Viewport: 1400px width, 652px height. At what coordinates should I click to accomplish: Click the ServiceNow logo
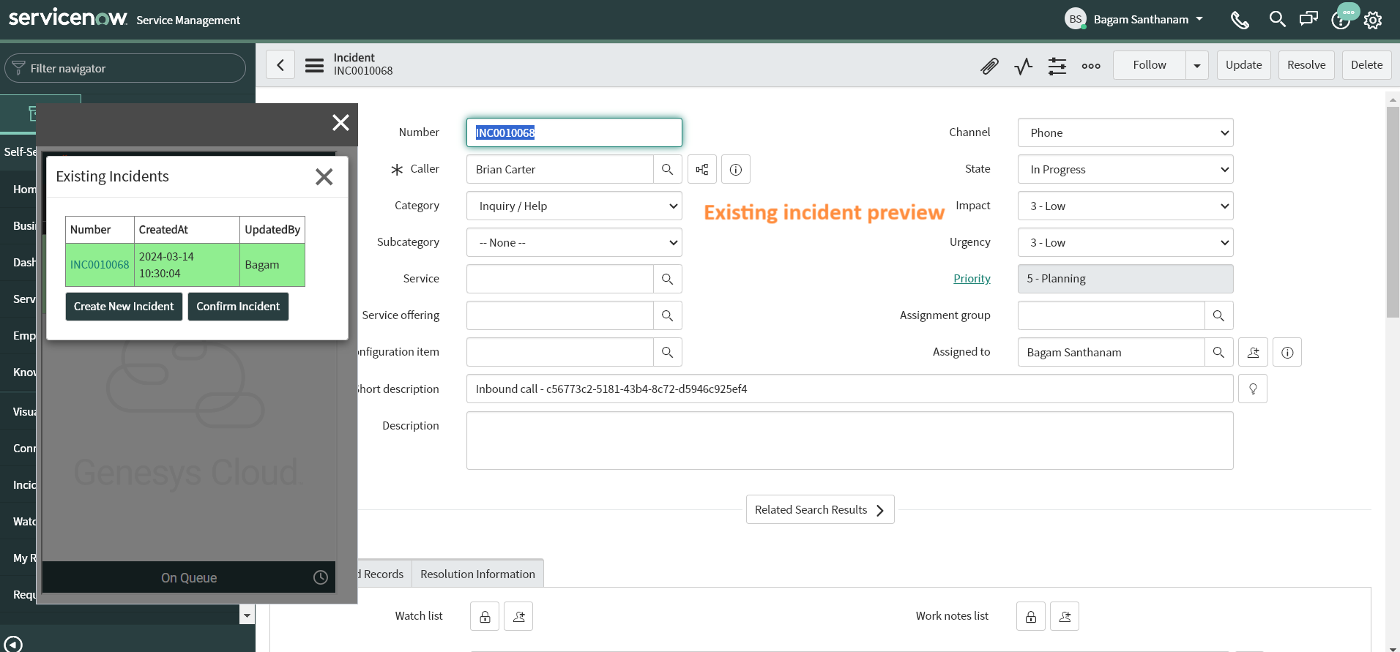pos(68,18)
